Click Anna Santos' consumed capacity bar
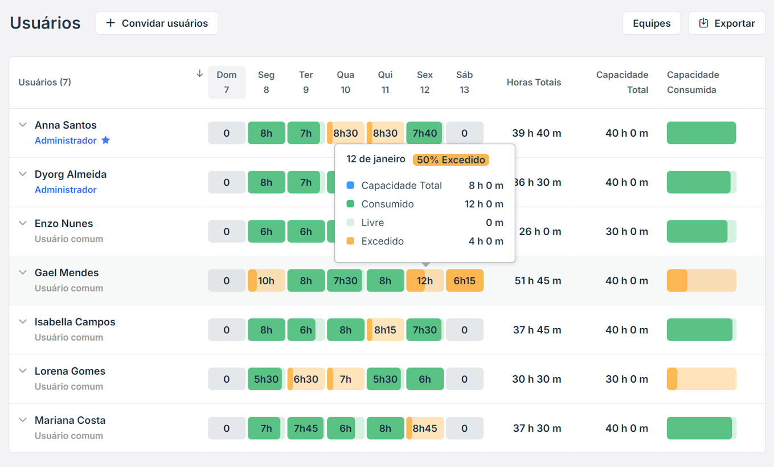Screen dimensions: 774x467 (x=701, y=133)
